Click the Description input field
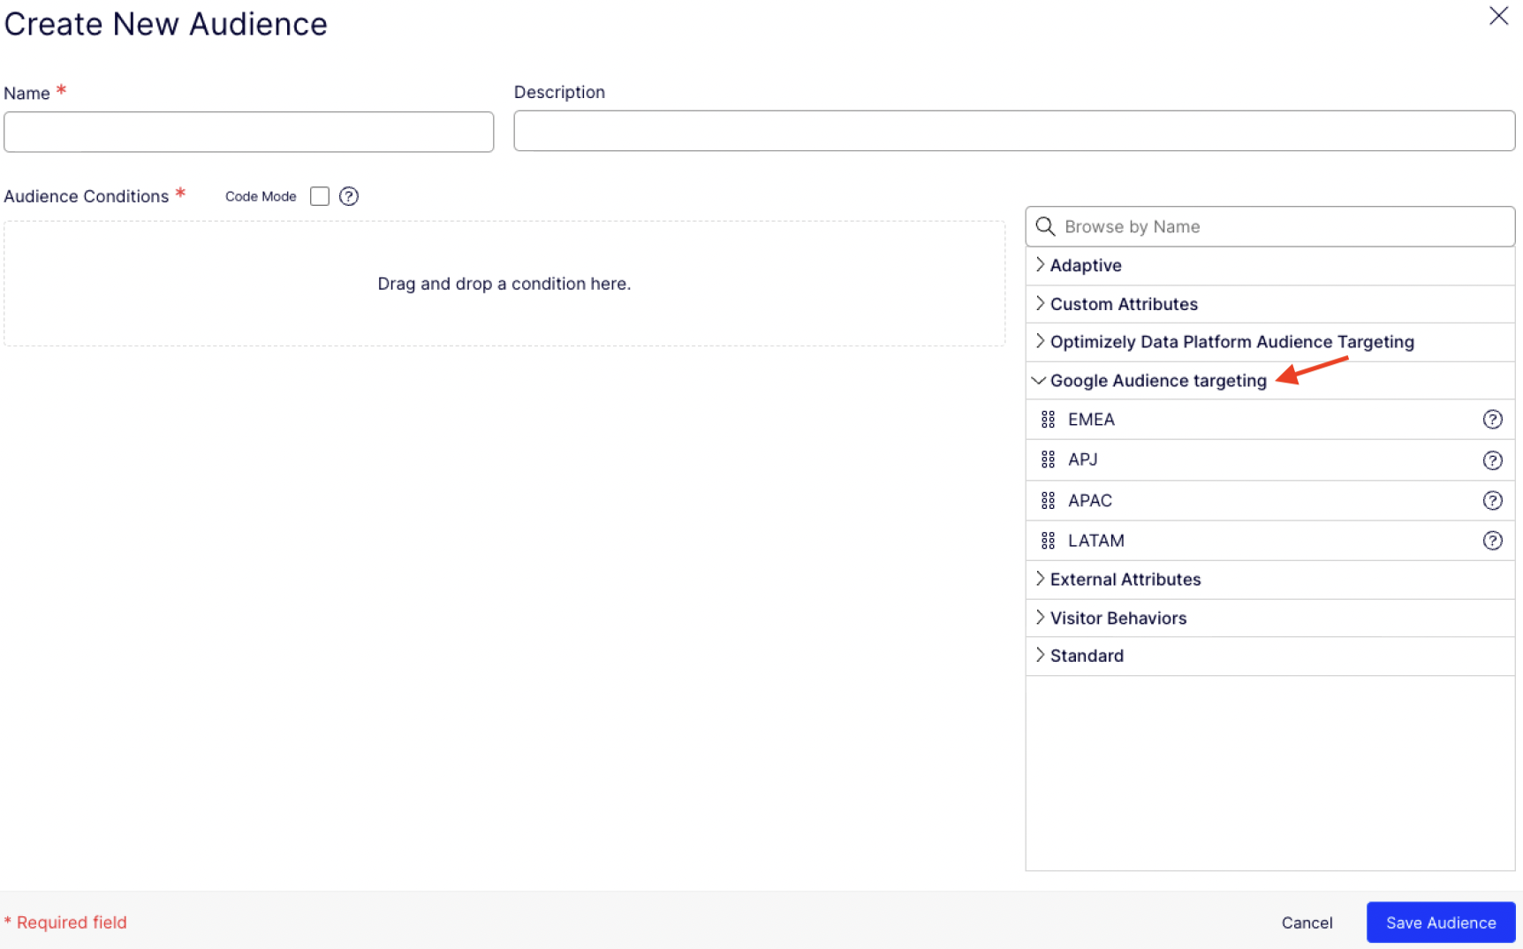 tap(1014, 131)
